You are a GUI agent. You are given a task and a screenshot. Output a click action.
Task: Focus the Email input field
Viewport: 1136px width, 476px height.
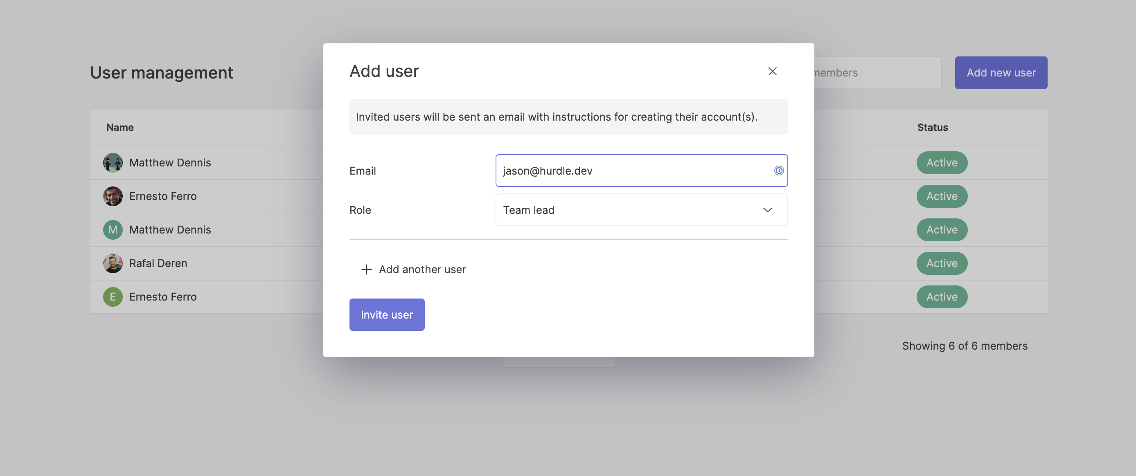(x=635, y=171)
